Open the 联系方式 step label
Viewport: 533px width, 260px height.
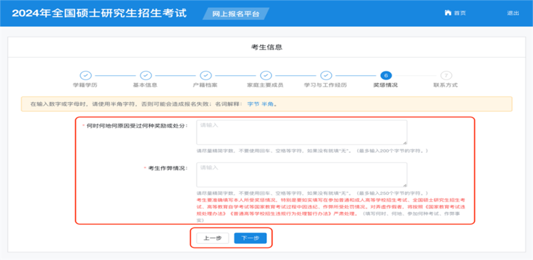[446, 85]
